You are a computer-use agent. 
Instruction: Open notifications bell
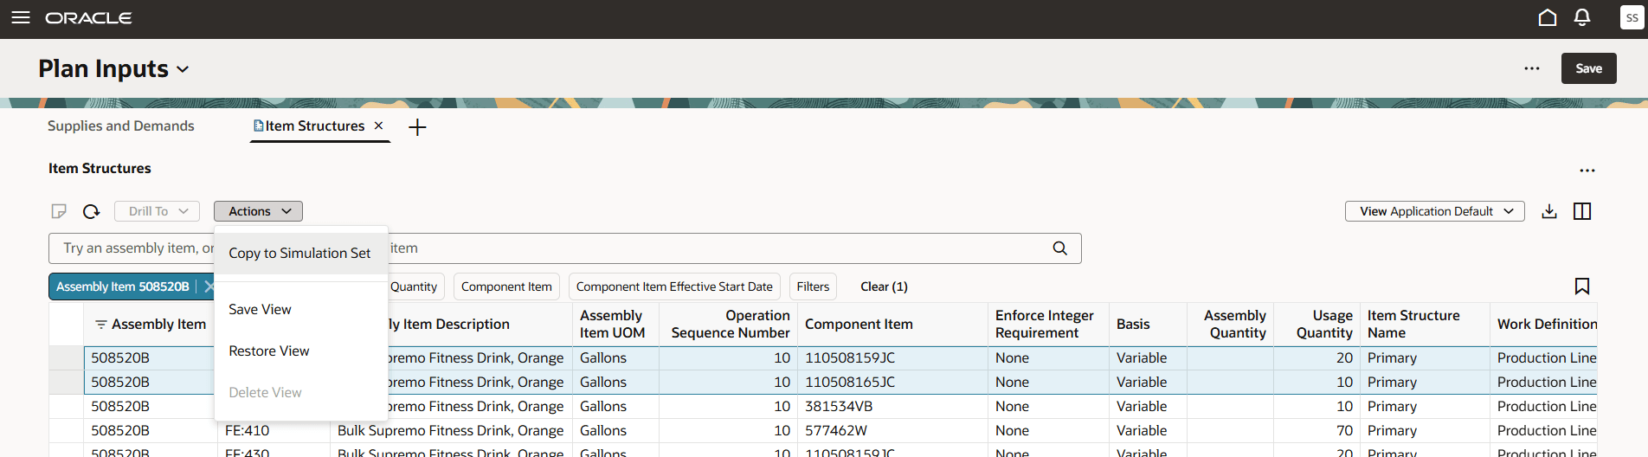(1581, 17)
